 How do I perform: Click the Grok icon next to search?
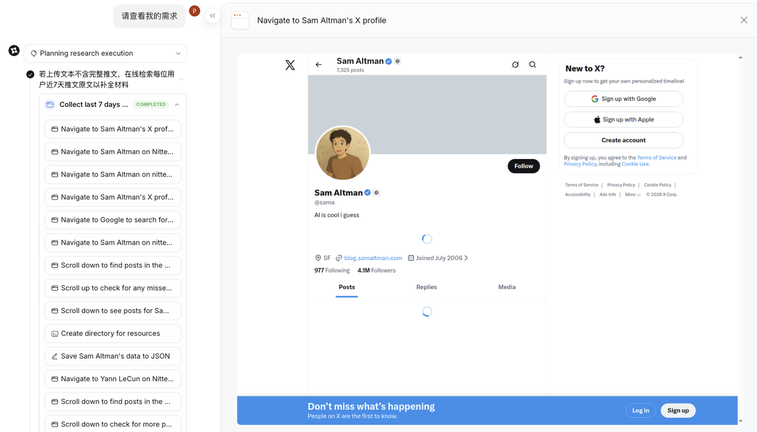point(515,64)
